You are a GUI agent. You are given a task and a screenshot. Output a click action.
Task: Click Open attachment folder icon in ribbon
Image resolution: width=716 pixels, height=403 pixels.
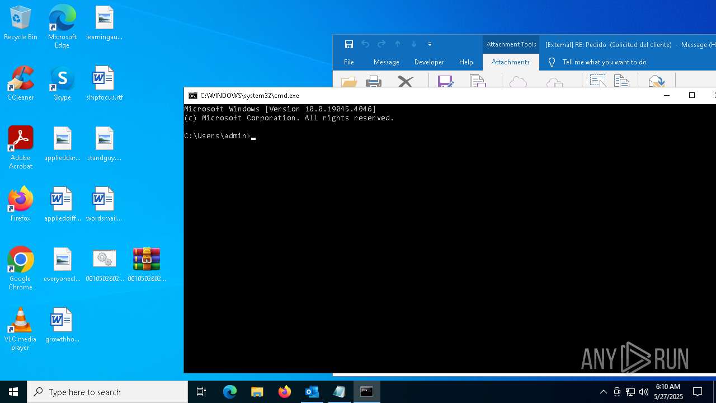pyautogui.click(x=349, y=82)
